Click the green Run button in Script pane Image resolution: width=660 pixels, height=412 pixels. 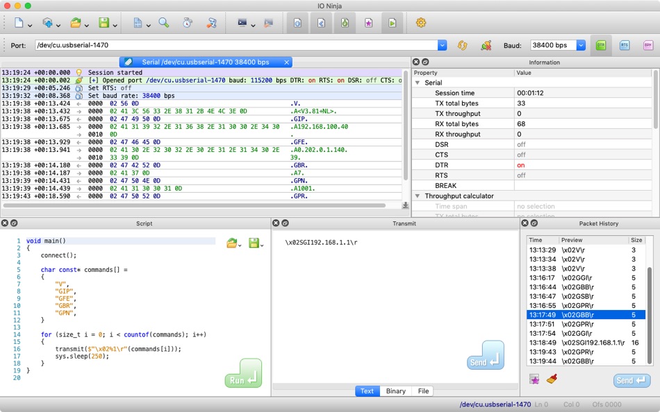click(243, 373)
